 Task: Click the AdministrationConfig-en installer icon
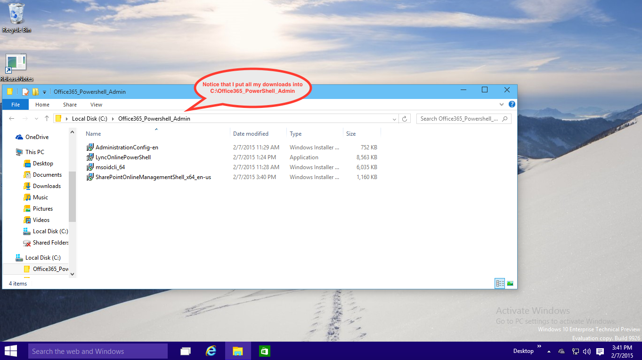coord(90,147)
